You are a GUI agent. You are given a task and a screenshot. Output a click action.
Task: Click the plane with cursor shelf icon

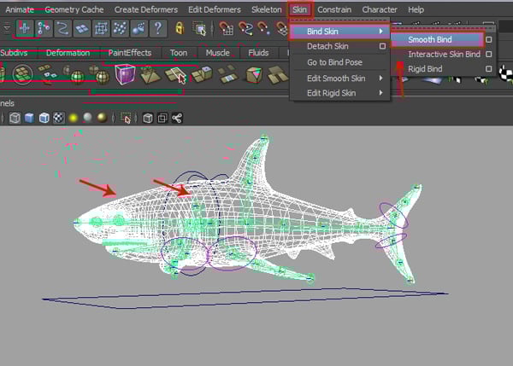pyautogui.click(x=176, y=75)
